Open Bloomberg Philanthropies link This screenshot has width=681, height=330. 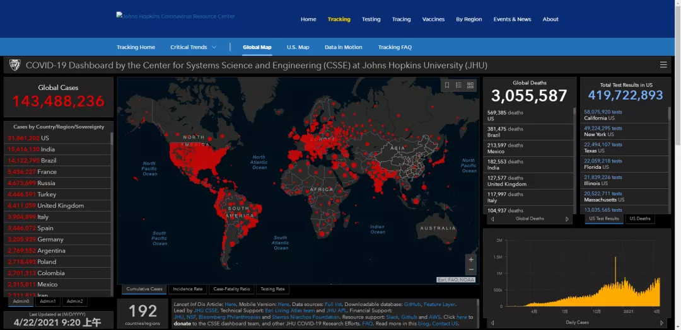pyautogui.click(x=230, y=317)
